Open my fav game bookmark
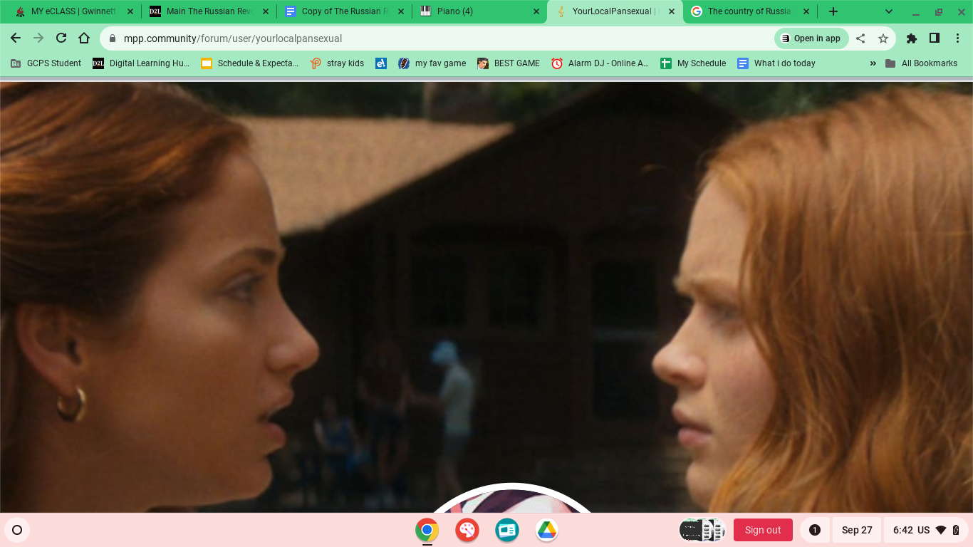This screenshot has width=973, height=547. click(432, 63)
